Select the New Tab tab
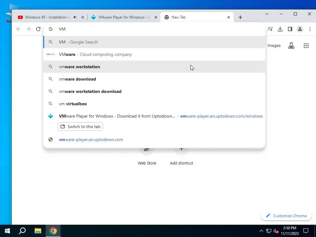The height and width of the screenshot is (237, 316). click(x=197, y=17)
